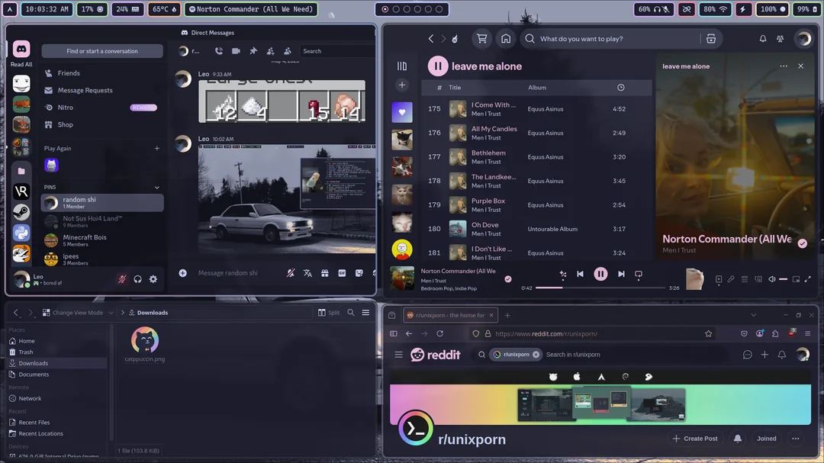Open Discord user settings gear
Viewport: 824px width, 463px height.
pyautogui.click(x=153, y=279)
